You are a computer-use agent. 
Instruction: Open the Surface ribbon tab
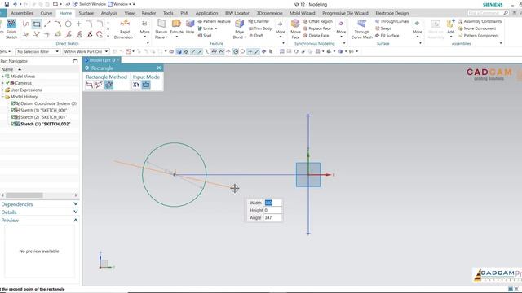click(86, 13)
